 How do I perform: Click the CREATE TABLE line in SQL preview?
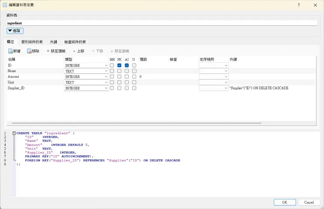46,133
